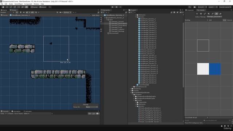Toggle Tile Palette Grid overlay button
Viewport: 233px width, 131px height.
pos(224,20)
